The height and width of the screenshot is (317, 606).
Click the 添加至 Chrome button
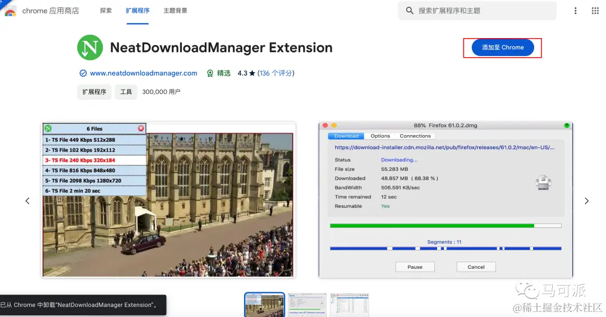(503, 48)
